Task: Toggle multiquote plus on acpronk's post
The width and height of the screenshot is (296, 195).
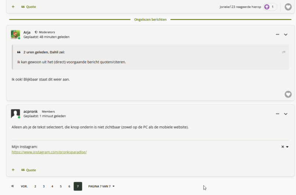Action: click(13, 170)
